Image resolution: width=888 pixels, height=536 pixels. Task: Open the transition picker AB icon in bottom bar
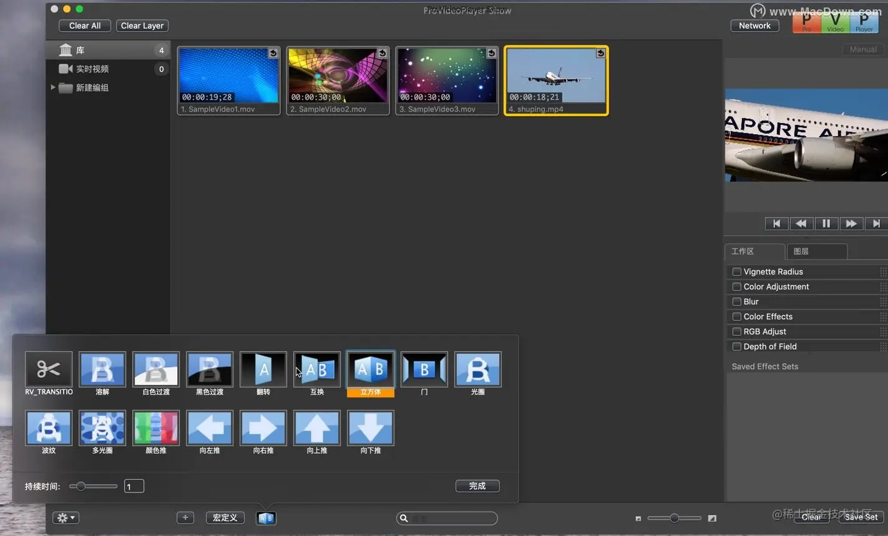coord(266,518)
